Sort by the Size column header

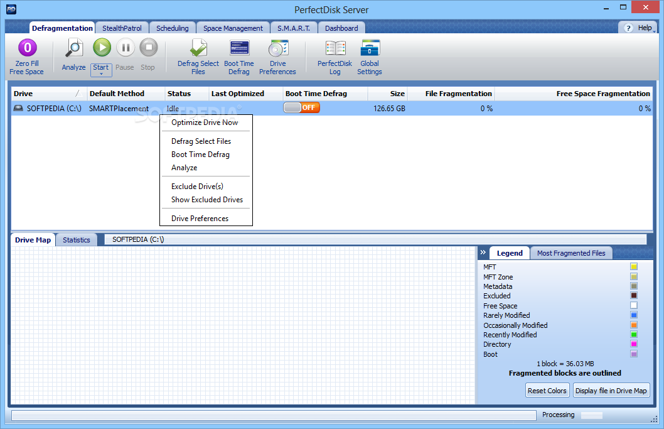tap(387, 94)
